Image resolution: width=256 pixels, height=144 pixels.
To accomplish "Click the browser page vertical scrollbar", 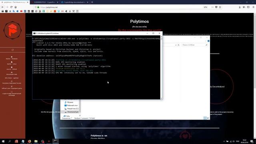I will click(255, 76).
